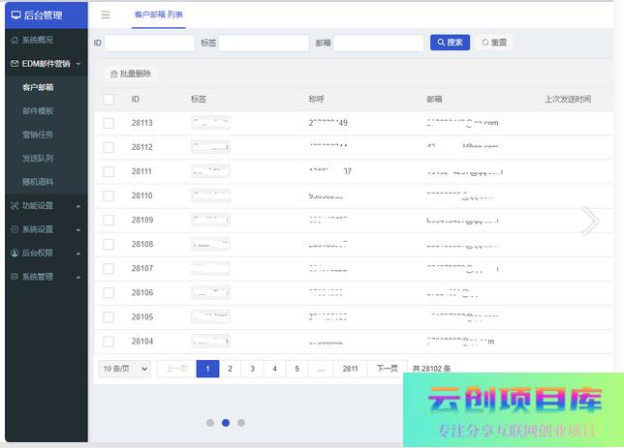Viewport: 624px width, 448px height.
Task: Click the 系统管理 list icon
Action: tap(15, 277)
